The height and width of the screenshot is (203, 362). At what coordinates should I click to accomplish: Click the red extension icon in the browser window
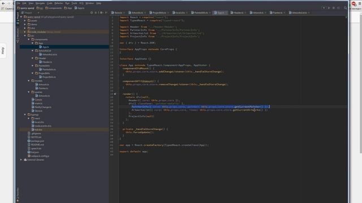354,4
